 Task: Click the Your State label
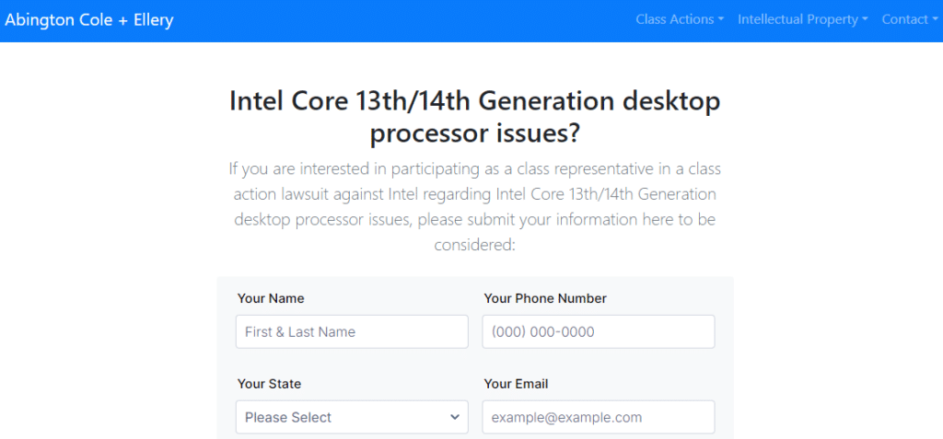click(270, 384)
